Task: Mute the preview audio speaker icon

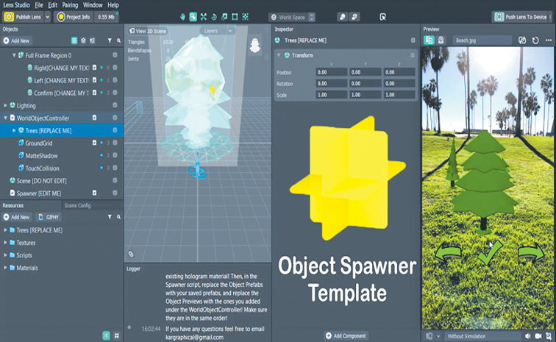Action: 528,336
